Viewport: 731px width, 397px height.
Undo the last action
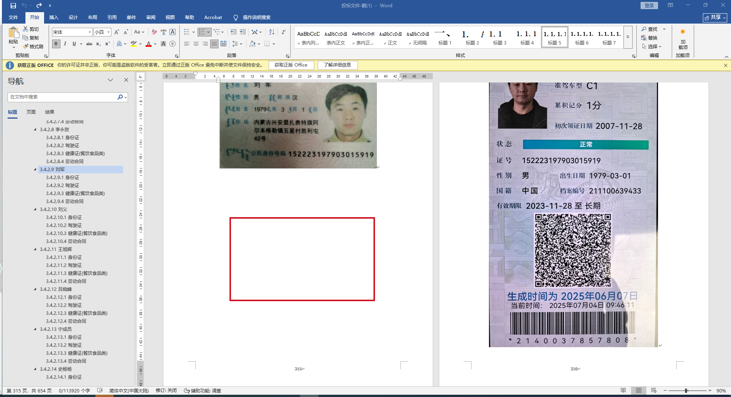click(24, 6)
